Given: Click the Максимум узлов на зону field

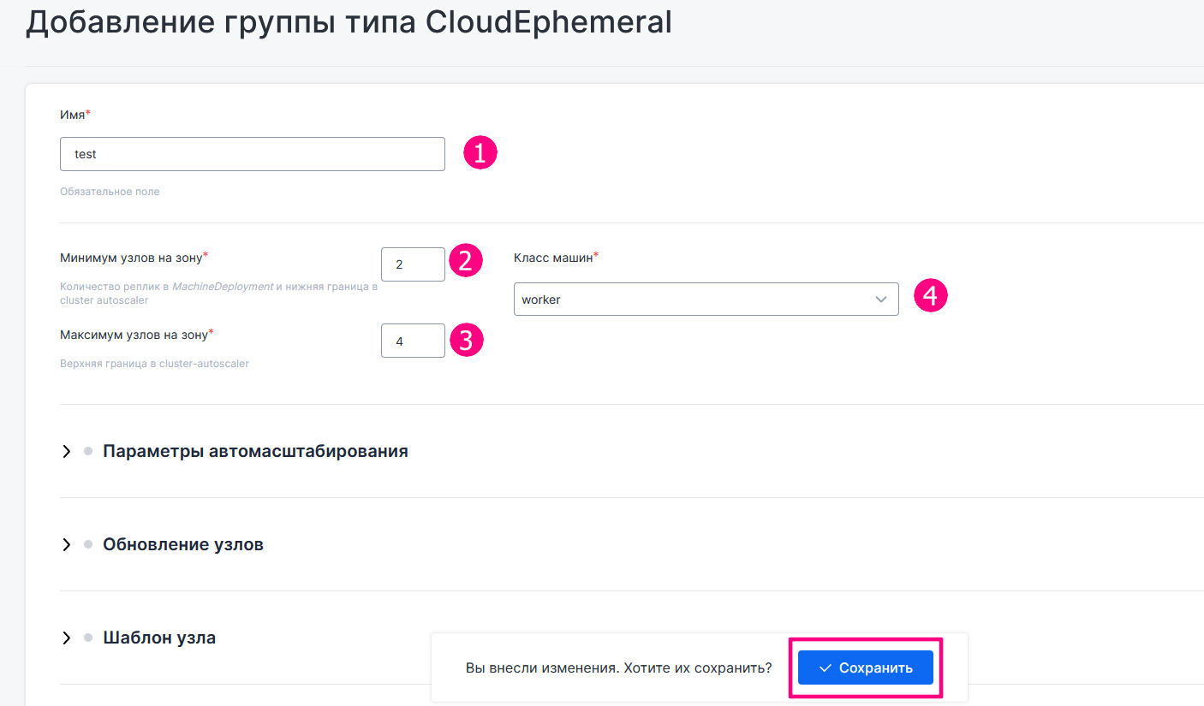Looking at the screenshot, I should pos(413,341).
